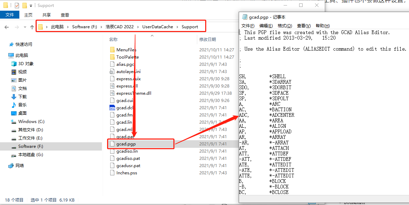Image resolution: width=409 pixels, height=205 pixels.
Task: Select the expressTheme.dll file icon
Action: (112, 93)
